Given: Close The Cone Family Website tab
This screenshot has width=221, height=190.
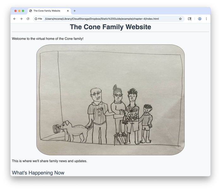Looking at the screenshot, I should click(x=68, y=11).
